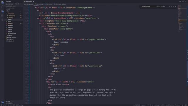Viewport: 188px width, 106px height.
Task: Open the Search view in activity bar
Action: (x=2, y=6)
